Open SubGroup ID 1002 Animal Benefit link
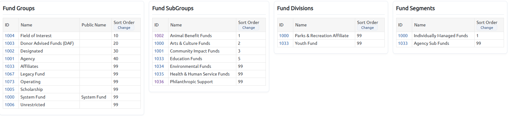Viewport: 508px width, 116px height. click(x=159, y=36)
